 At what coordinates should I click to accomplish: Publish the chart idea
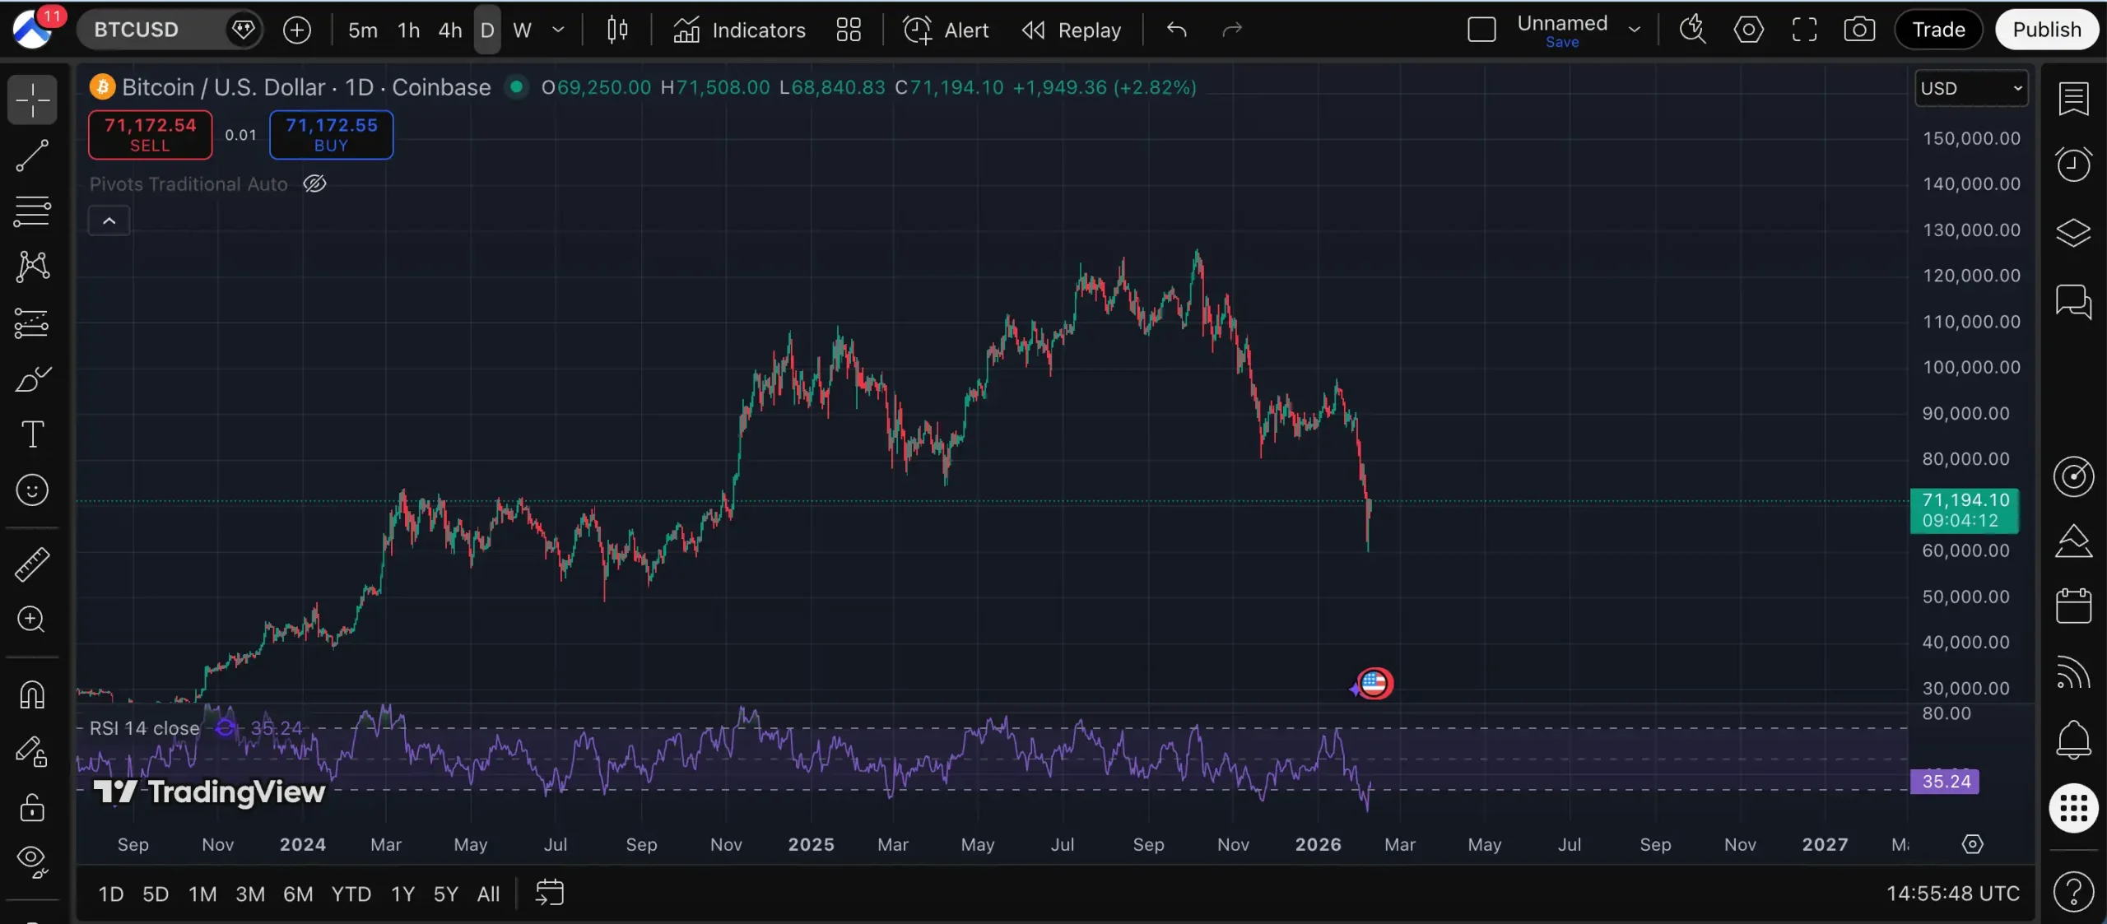click(2047, 30)
